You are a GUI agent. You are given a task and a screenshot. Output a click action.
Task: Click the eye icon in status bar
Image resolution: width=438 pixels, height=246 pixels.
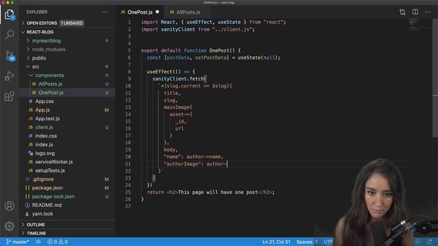[x=38, y=242]
